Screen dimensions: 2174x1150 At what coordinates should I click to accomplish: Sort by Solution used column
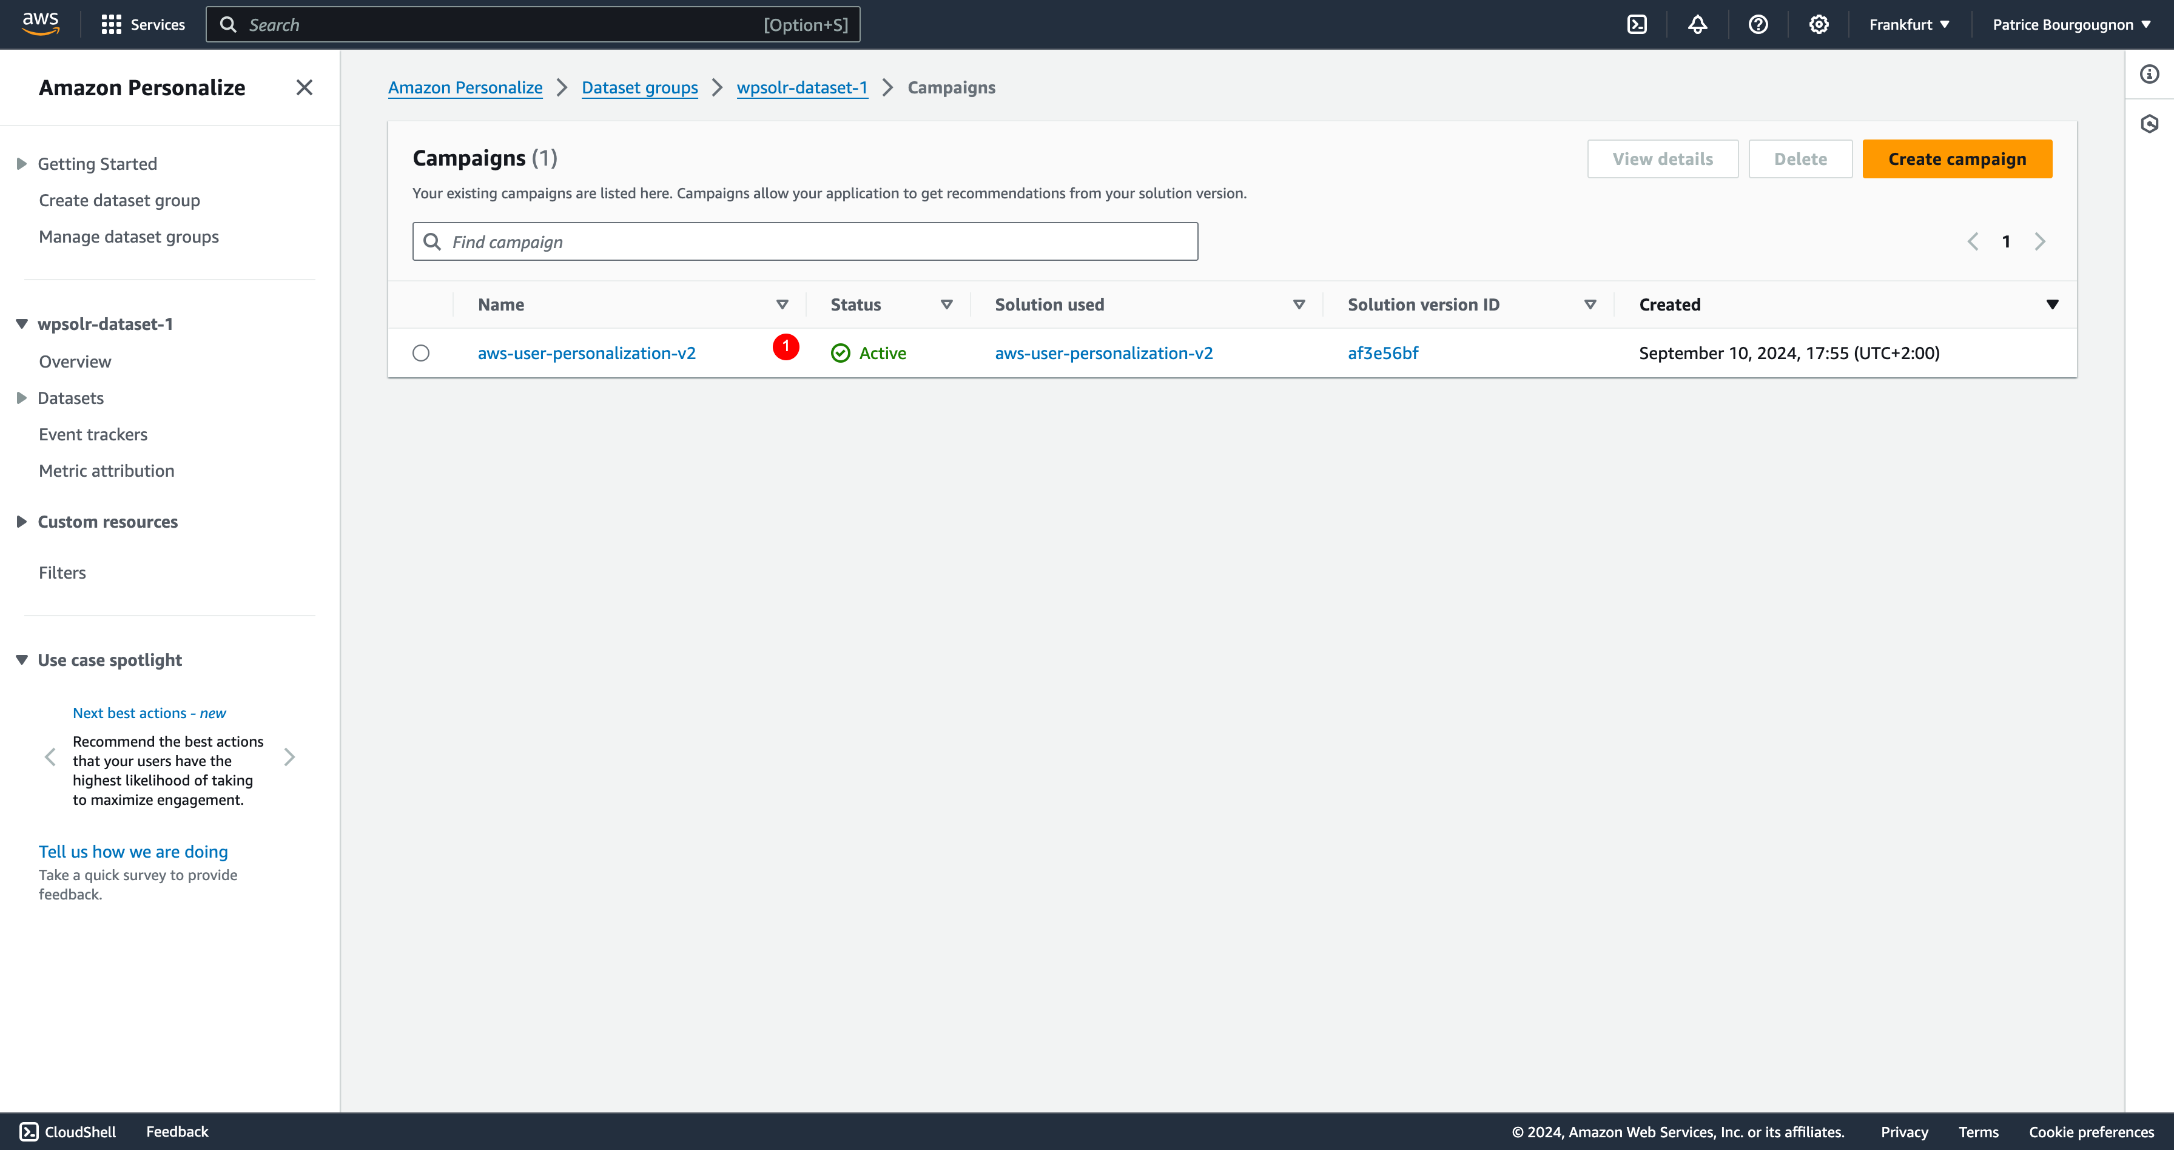[x=1300, y=304]
